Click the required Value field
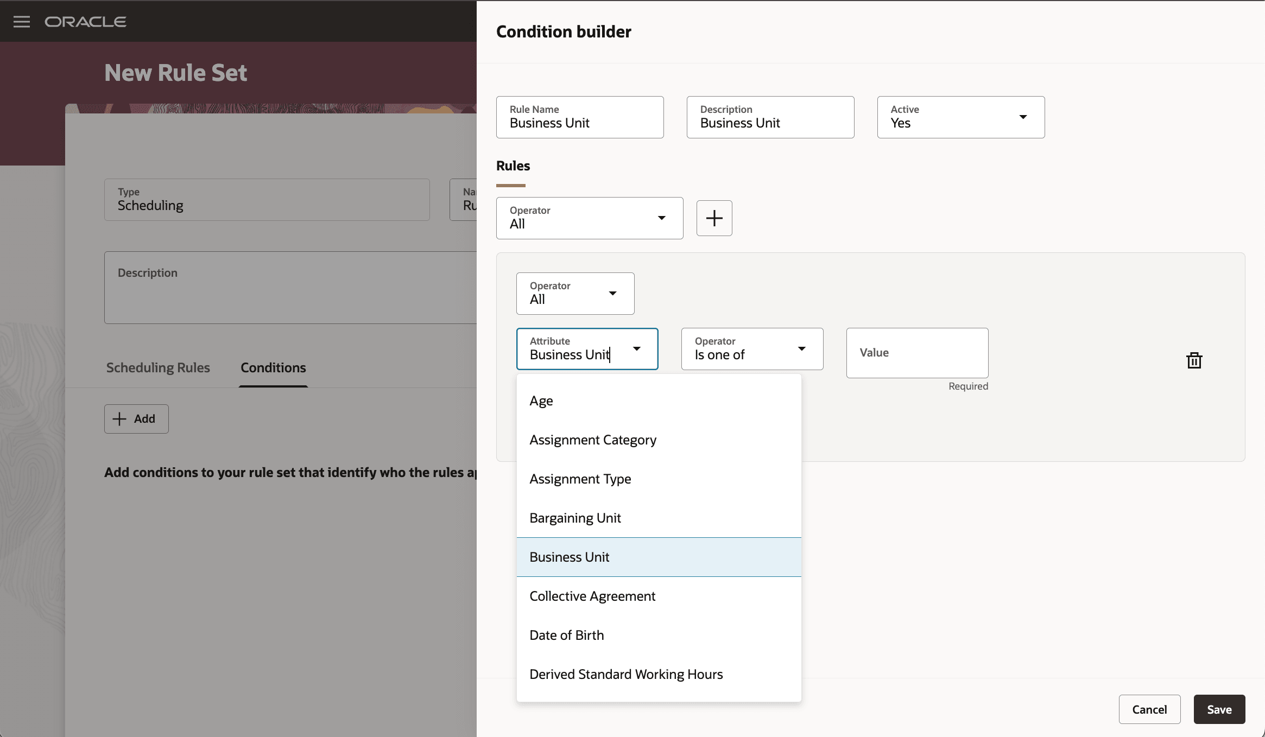This screenshot has width=1265, height=737. coord(916,353)
